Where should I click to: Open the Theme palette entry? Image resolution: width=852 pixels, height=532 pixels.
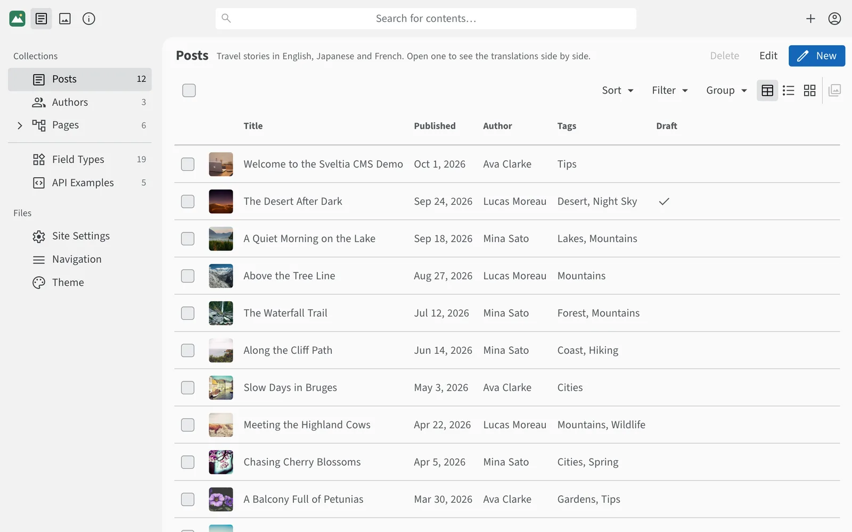(x=80, y=282)
